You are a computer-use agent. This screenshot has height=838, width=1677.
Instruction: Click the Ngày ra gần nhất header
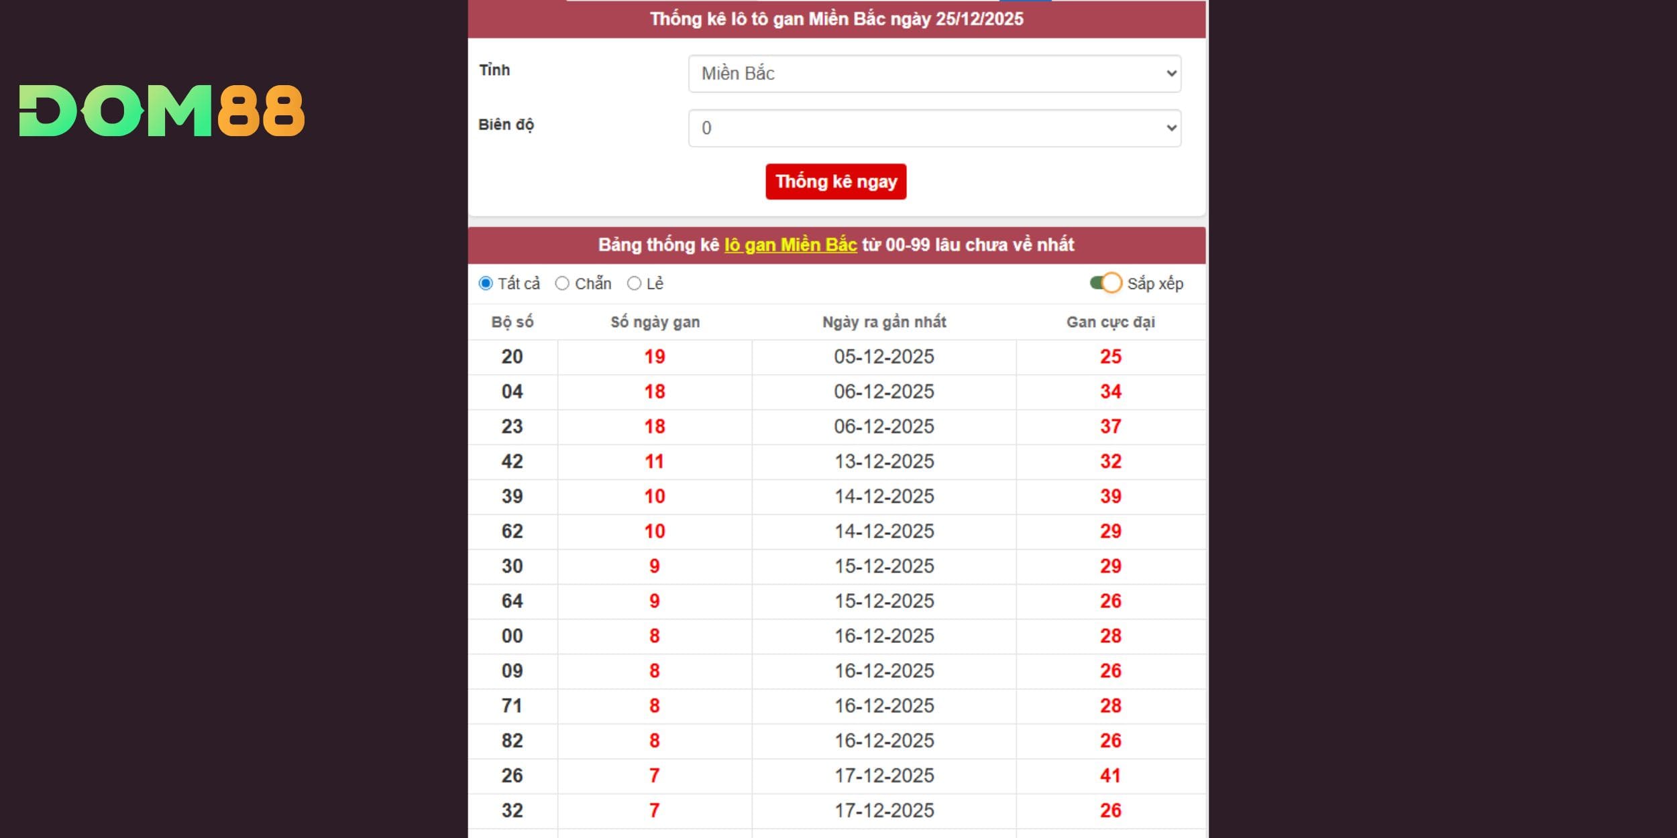(x=883, y=322)
